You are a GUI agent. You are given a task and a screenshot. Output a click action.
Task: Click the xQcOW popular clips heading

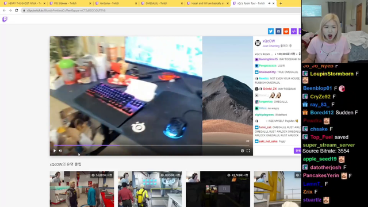pyautogui.click(x=66, y=164)
